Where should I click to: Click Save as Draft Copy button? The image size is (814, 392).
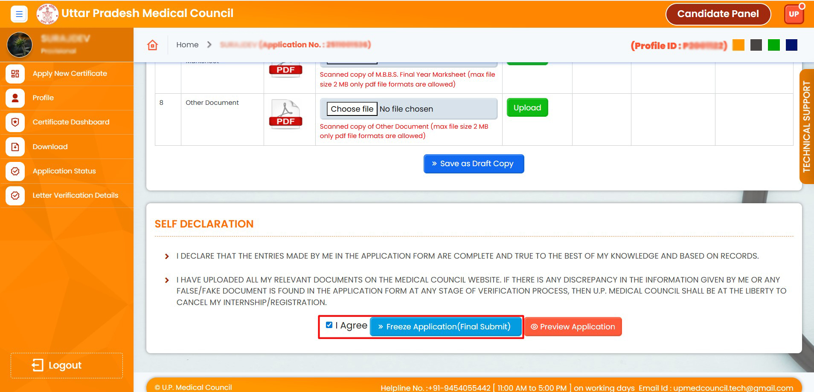[x=474, y=164]
